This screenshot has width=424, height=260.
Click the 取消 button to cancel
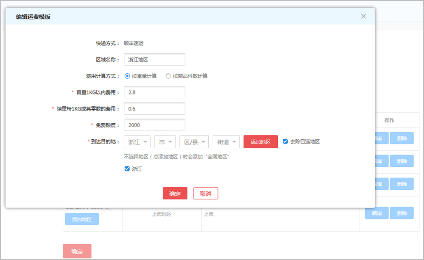(206, 194)
